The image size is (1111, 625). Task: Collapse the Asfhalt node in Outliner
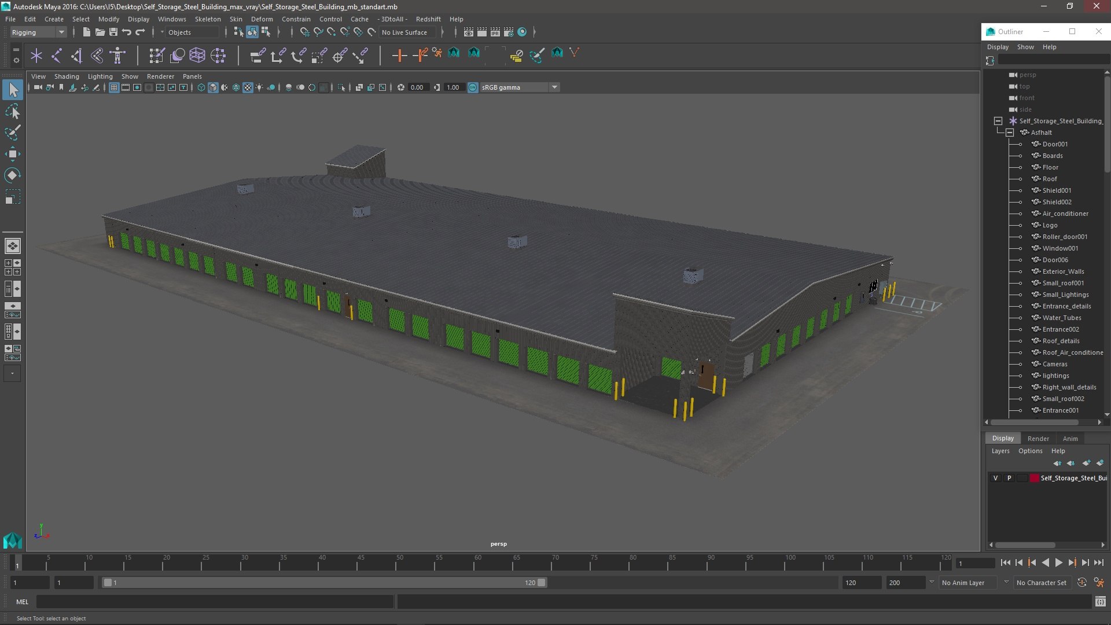click(x=1010, y=133)
